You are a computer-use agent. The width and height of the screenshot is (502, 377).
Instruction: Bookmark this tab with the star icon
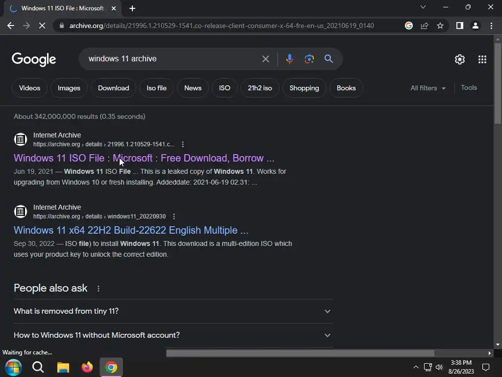click(x=440, y=26)
